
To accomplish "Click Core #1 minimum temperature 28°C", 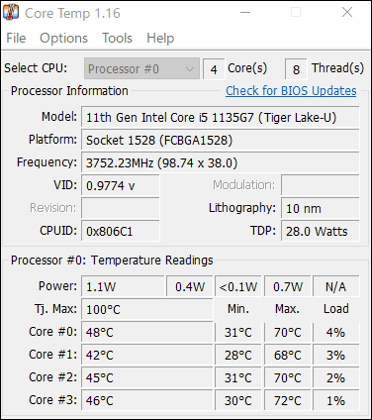I will click(x=238, y=355).
